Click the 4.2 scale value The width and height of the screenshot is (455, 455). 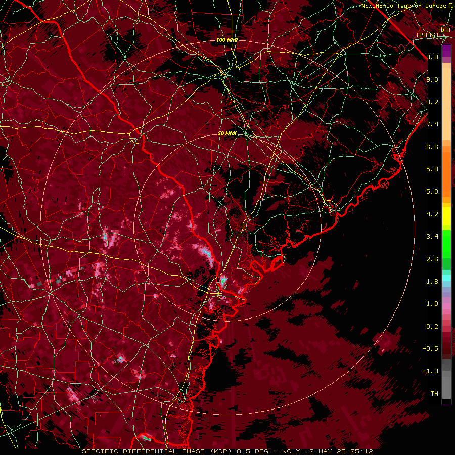point(432,214)
